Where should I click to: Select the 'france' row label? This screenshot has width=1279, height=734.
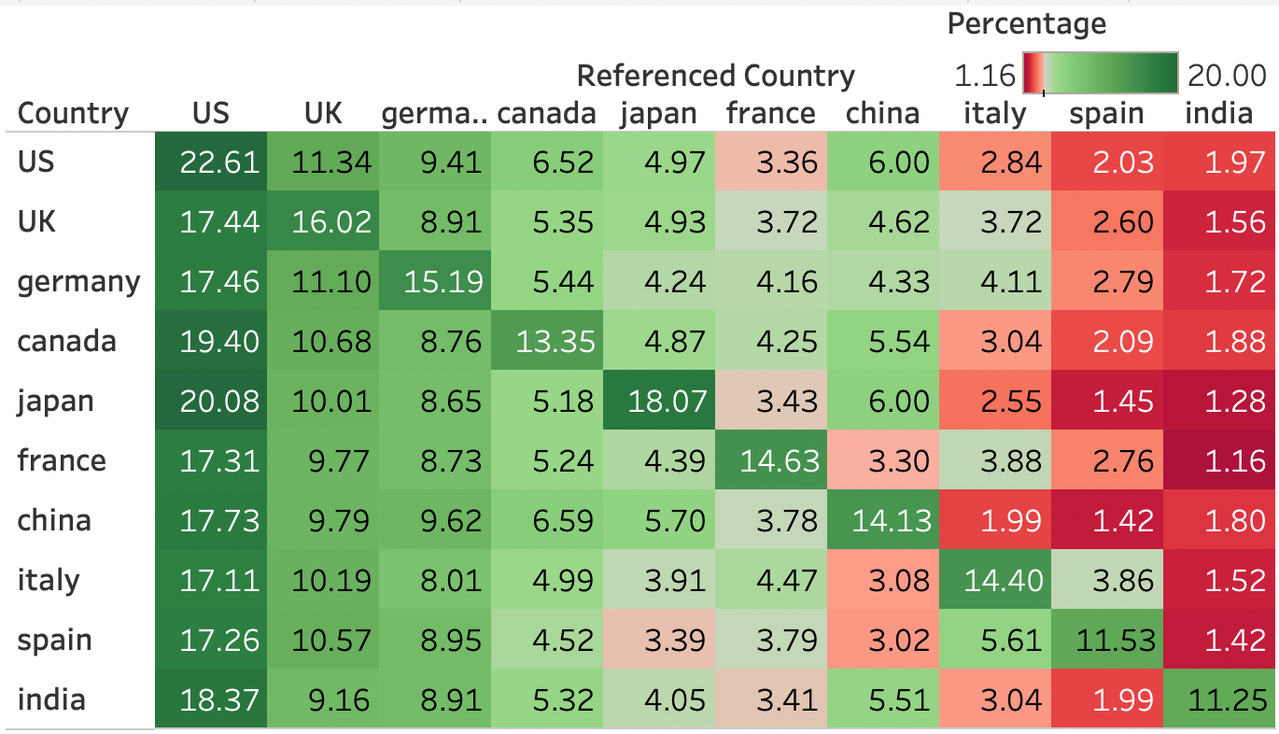pyautogui.click(x=61, y=460)
